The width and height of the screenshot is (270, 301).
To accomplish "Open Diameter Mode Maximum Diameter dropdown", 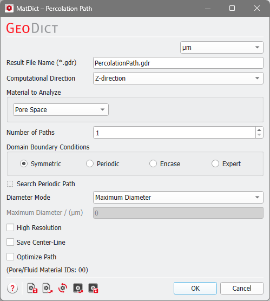I will (x=178, y=198).
